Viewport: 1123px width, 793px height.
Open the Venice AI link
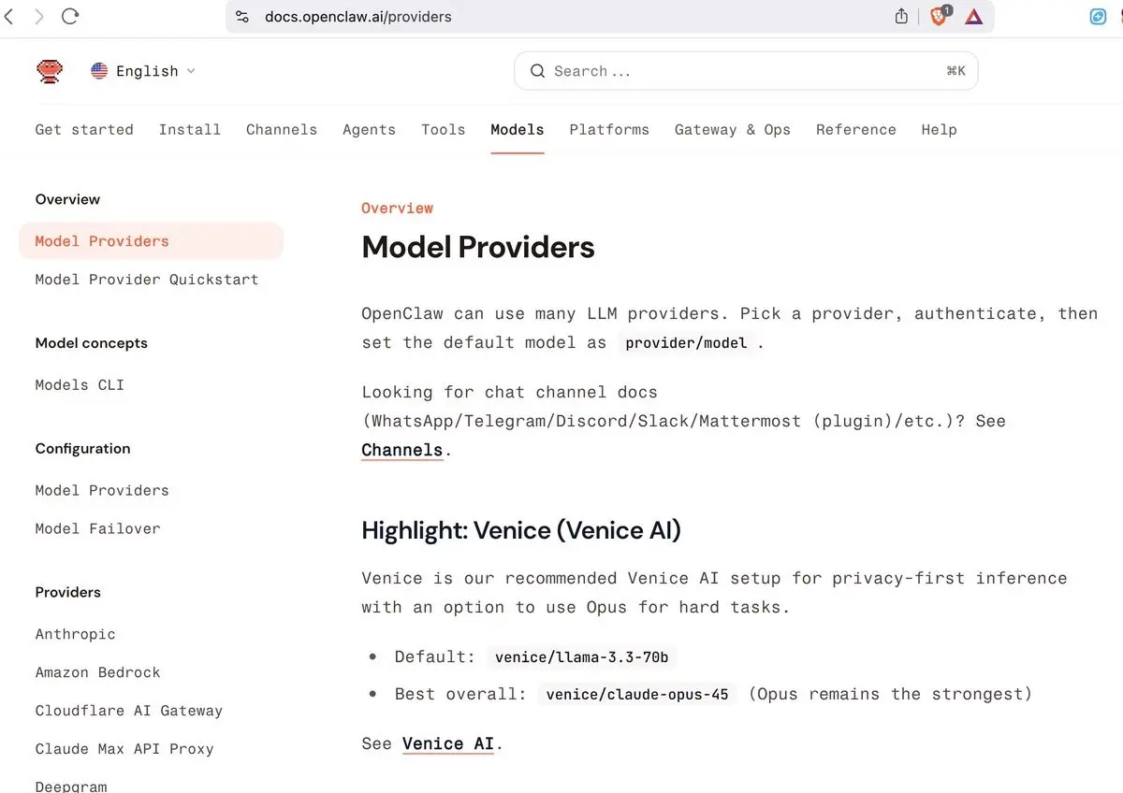(448, 743)
